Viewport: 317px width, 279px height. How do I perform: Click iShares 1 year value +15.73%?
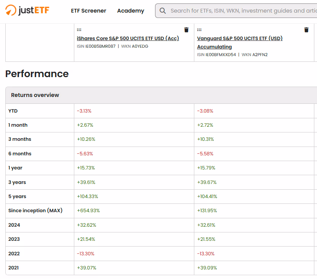[x=86, y=168]
